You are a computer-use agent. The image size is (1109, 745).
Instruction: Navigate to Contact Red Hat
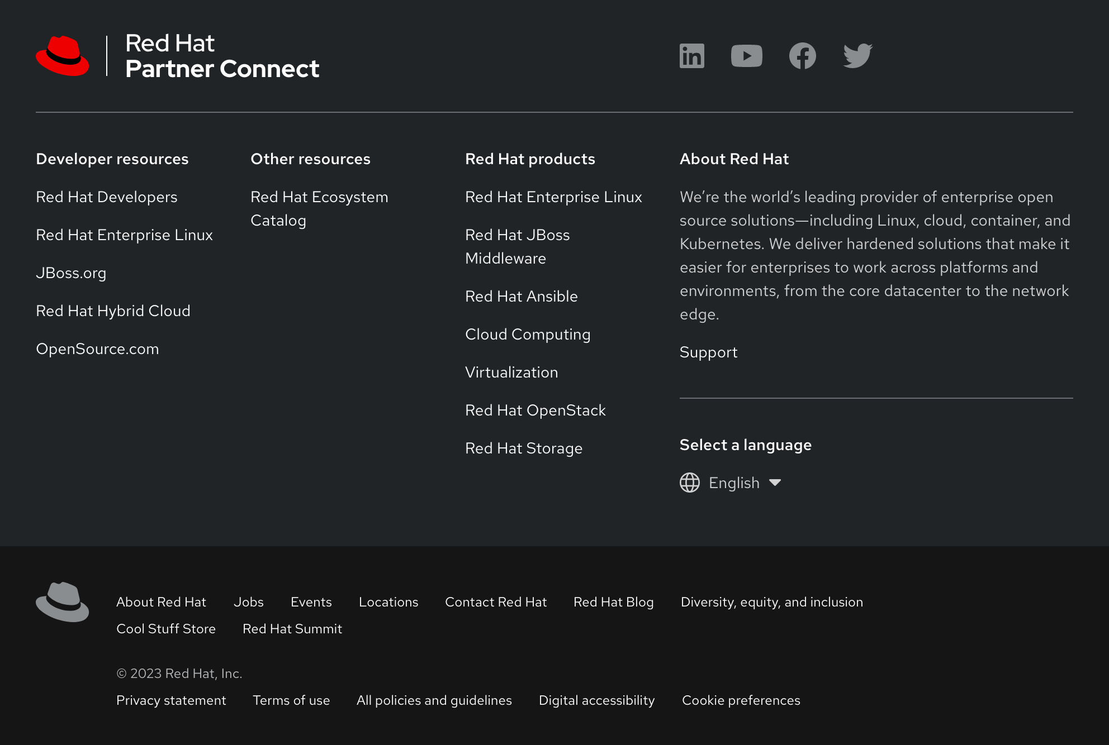496,602
